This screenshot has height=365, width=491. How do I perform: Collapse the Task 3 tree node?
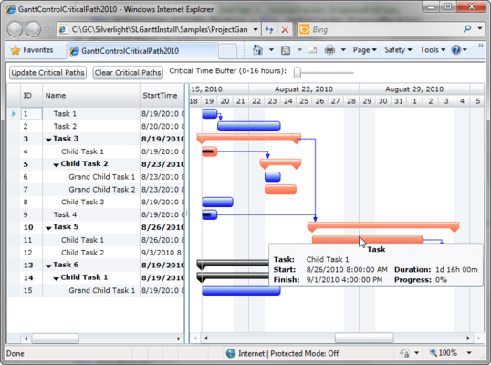pyautogui.click(x=48, y=140)
